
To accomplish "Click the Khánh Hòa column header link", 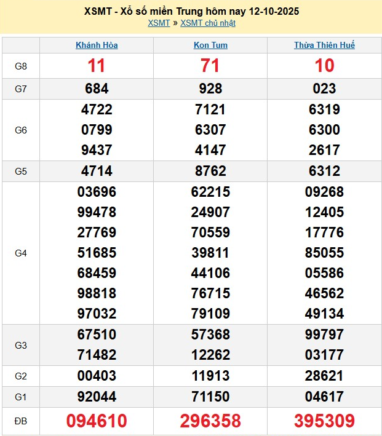I will tap(97, 45).
